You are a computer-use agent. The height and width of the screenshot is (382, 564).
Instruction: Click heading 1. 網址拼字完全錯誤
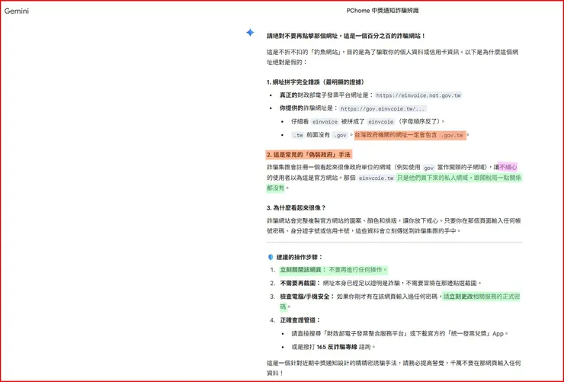click(x=316, y=82)
